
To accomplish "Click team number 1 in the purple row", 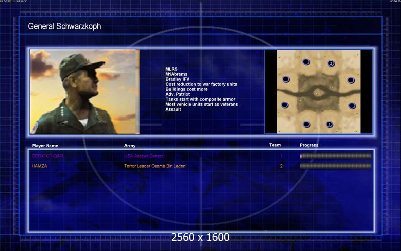I will [x=281, y=156].
